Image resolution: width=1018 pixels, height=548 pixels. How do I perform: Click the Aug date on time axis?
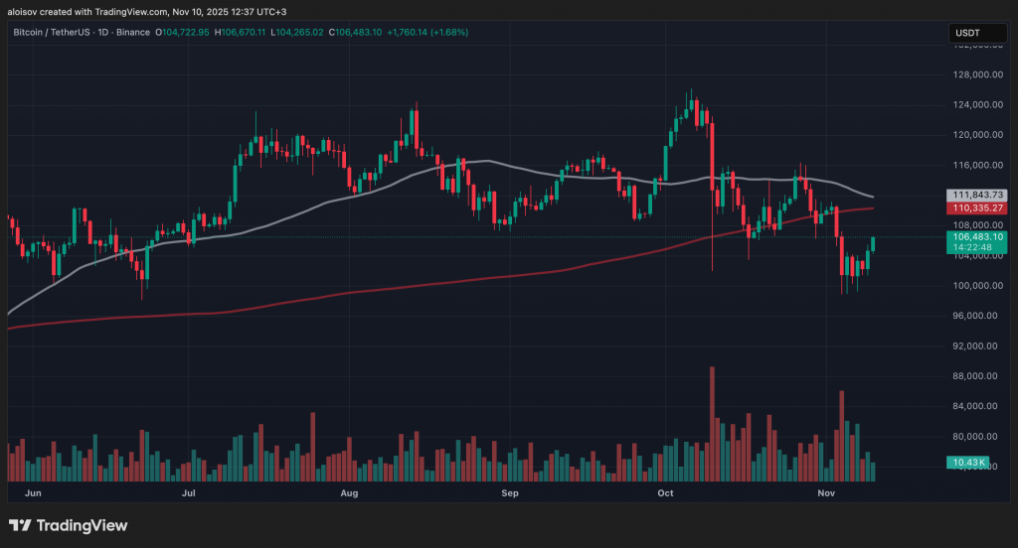pos(349,492)
